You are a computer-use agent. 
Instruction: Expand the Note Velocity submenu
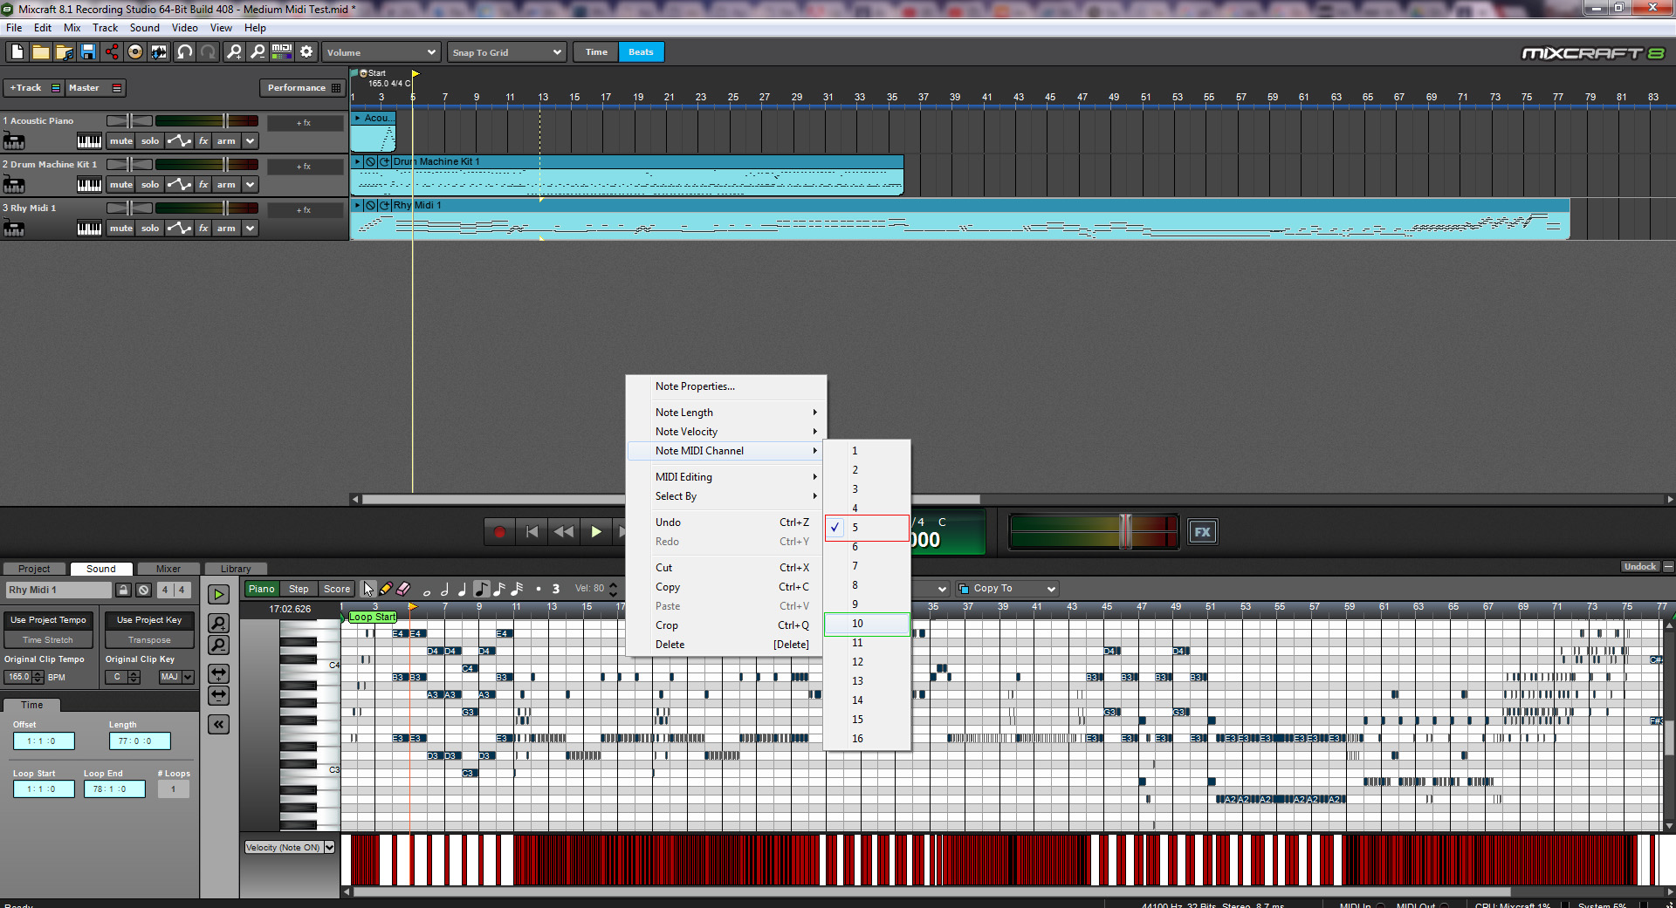(x=726, y=432)
